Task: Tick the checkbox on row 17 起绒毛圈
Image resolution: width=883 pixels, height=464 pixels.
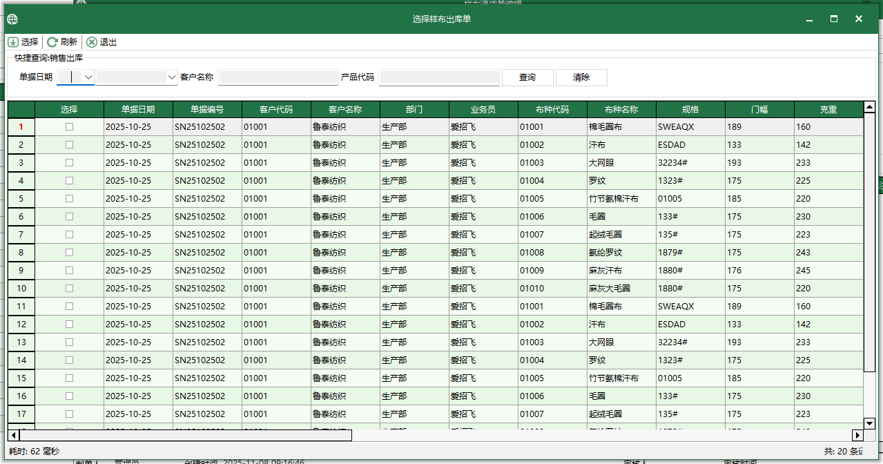Action: click(x=68, y=414)
